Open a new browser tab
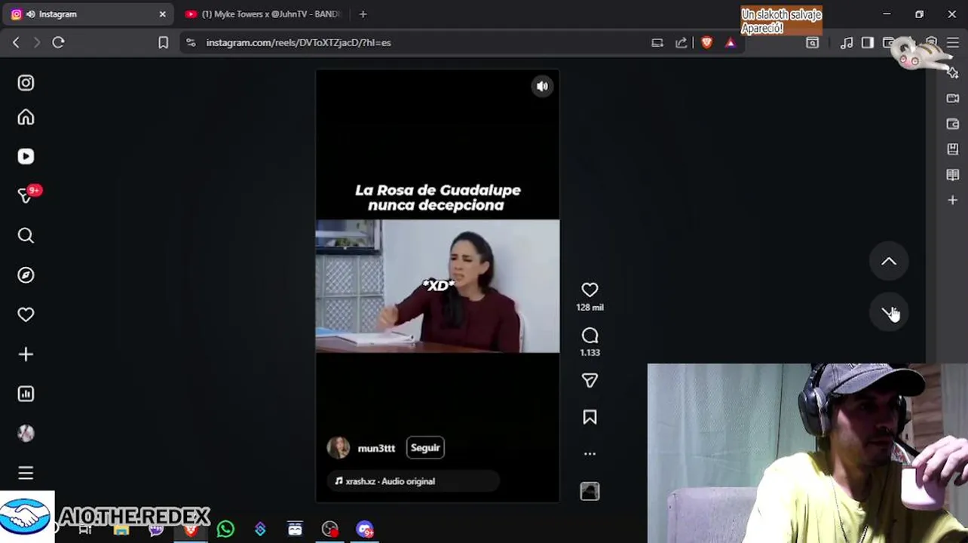The image size is (968, 543). 363,14
